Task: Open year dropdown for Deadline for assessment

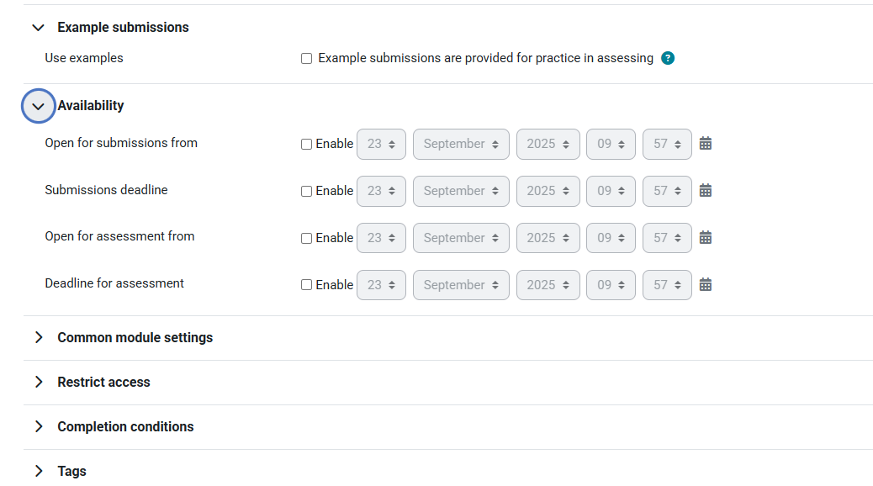Action: pyautogui.click(x=548, y=285)
